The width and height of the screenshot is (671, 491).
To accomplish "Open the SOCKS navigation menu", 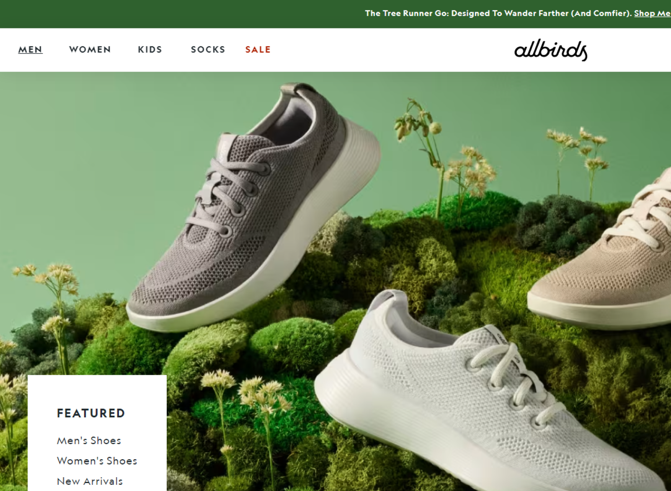I will [x=208, y=49].
